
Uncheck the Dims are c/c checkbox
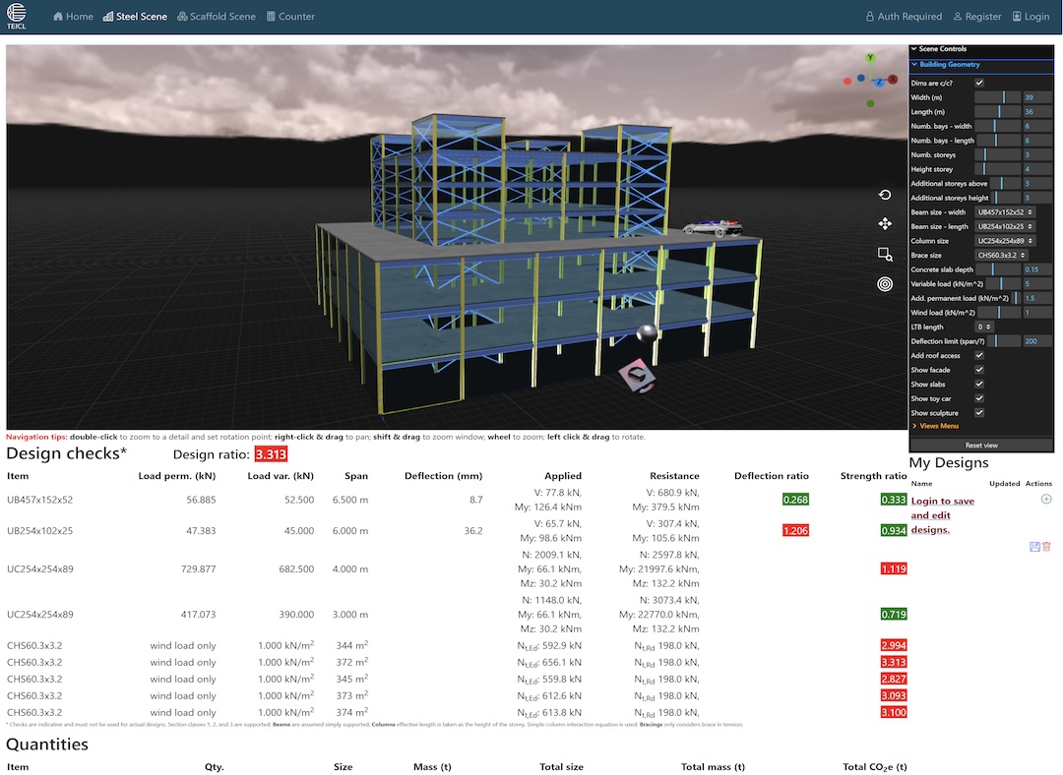click(x=979, y=84)
